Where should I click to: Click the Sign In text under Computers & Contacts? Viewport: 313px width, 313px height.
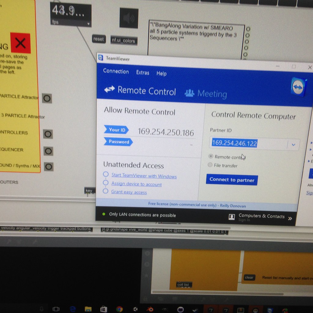[x=244, y=220]
